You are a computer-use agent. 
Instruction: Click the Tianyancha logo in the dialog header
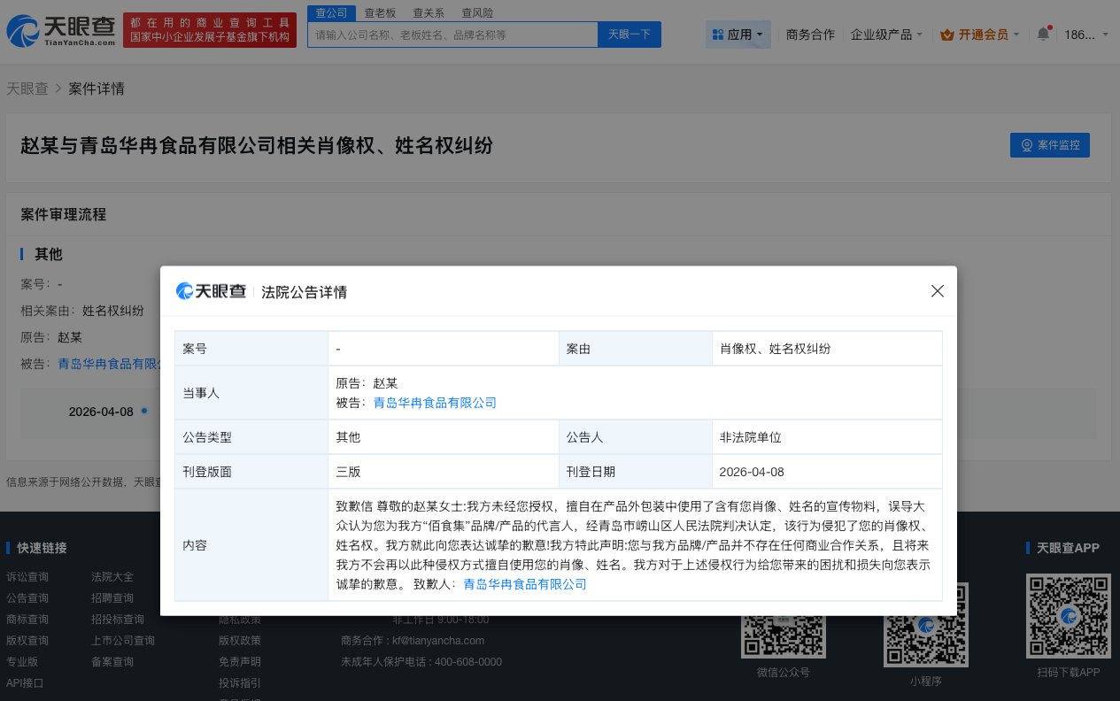pyautogui.click(x=211, y=292)
